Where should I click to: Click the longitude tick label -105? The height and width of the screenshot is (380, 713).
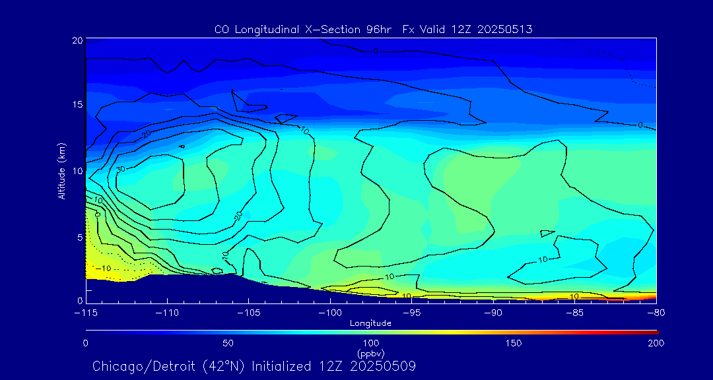(x=248, y=313)
